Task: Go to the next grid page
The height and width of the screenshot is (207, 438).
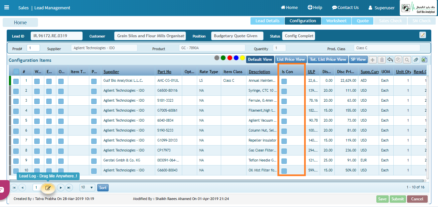Action: (x=61, y=188)
